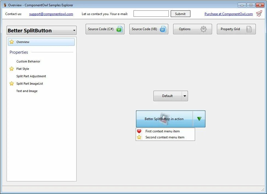Open the Options button
The width and height of the screenshot is (267, 194).
[193, 29]
